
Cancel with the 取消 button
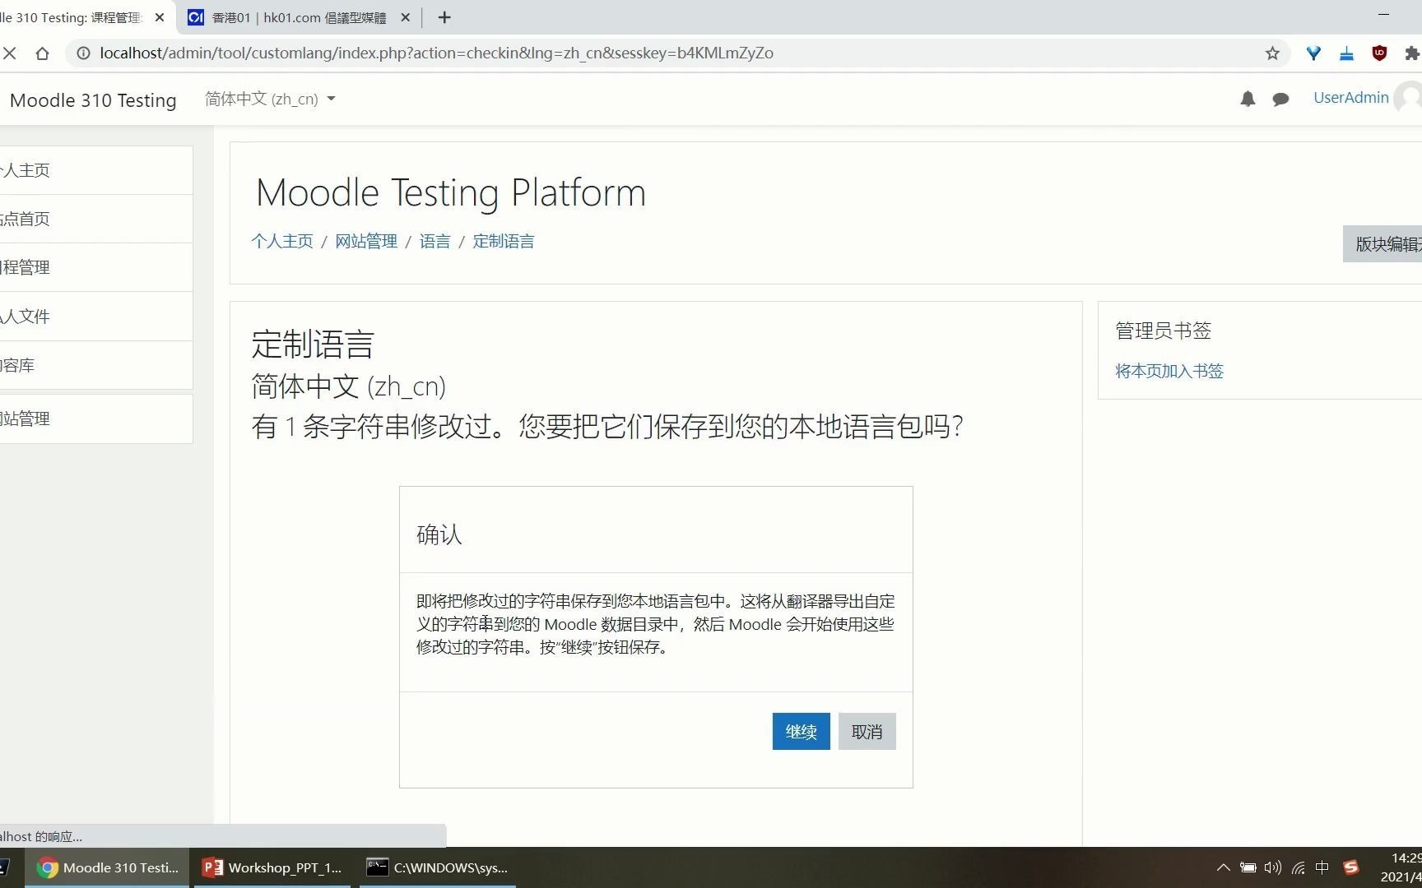[x=867, y=731]
